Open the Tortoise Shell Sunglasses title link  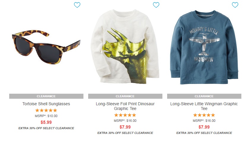pyautogui.click(x=46, y=104)
